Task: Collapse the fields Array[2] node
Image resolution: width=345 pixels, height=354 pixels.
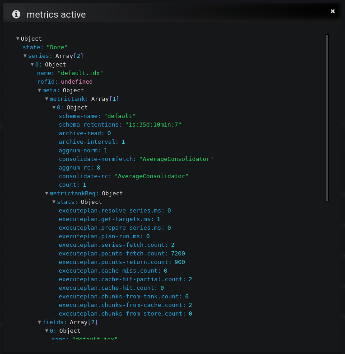Action: point(40,322)
